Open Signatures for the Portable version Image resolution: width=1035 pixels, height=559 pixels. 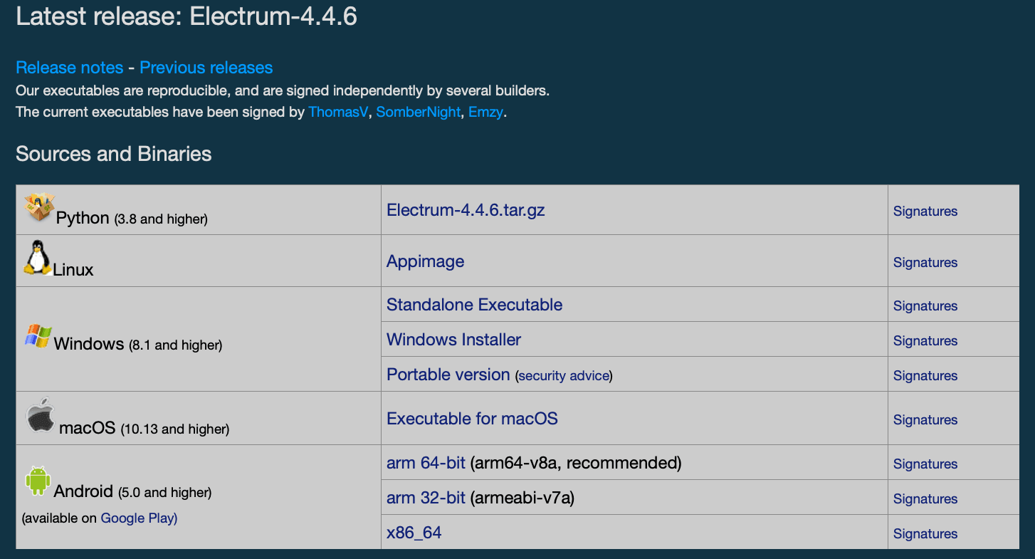(x=925, y=375)
